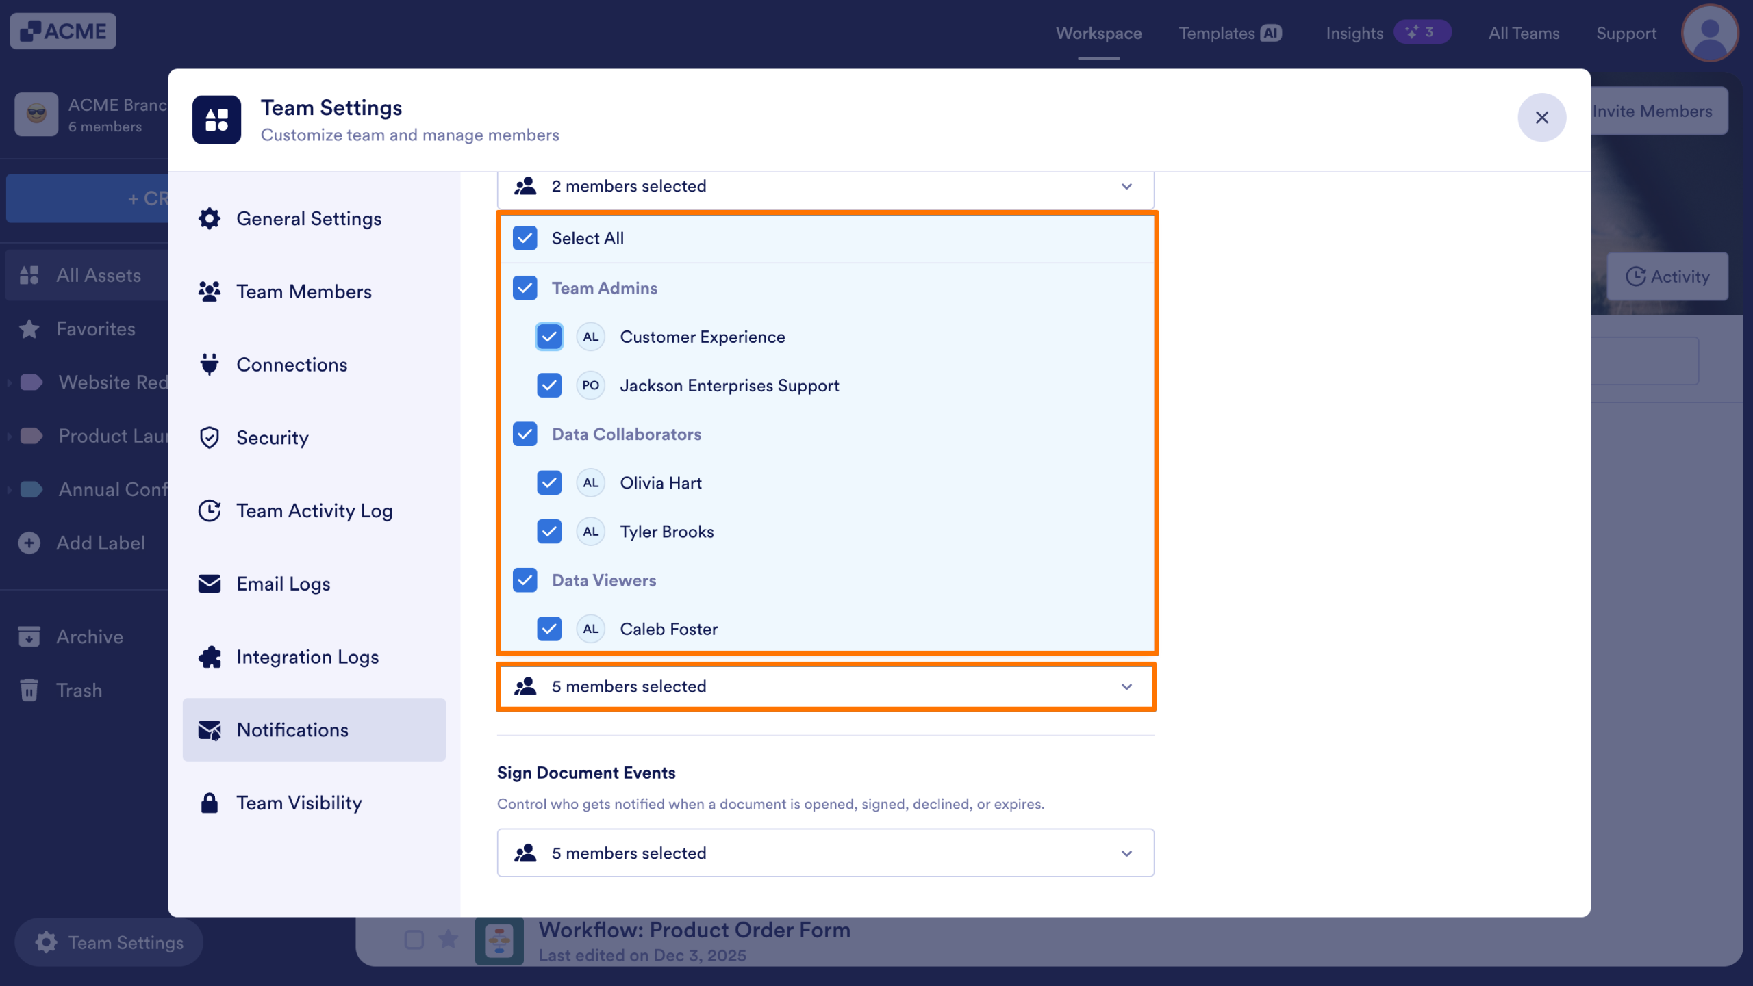Click the Notifications envelope icon

[210, 730]
